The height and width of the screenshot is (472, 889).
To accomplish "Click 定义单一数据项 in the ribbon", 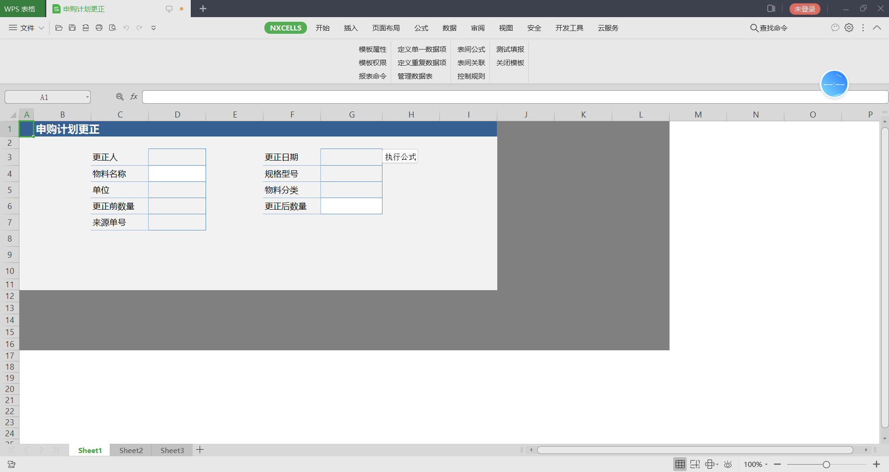I will click(x=422, y=49).
